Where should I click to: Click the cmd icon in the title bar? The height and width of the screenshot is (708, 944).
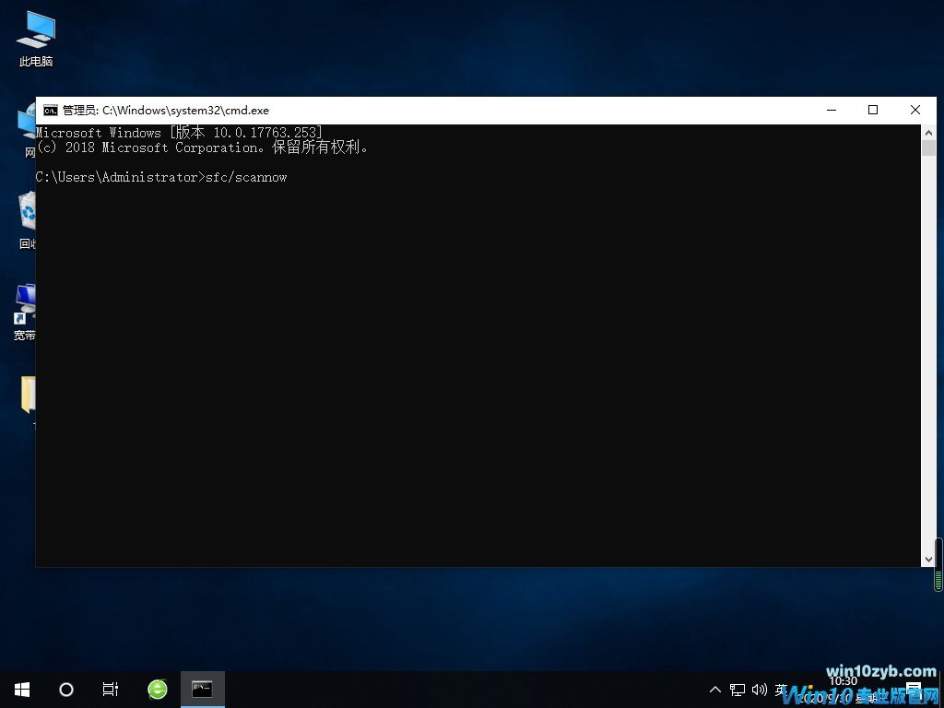click(51, 110)
